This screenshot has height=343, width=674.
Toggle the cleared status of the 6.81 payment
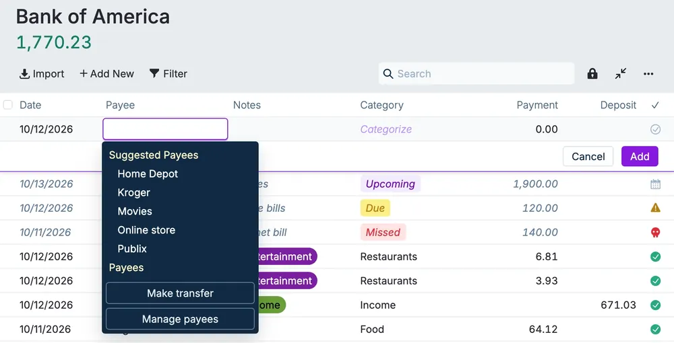[655, 256]
